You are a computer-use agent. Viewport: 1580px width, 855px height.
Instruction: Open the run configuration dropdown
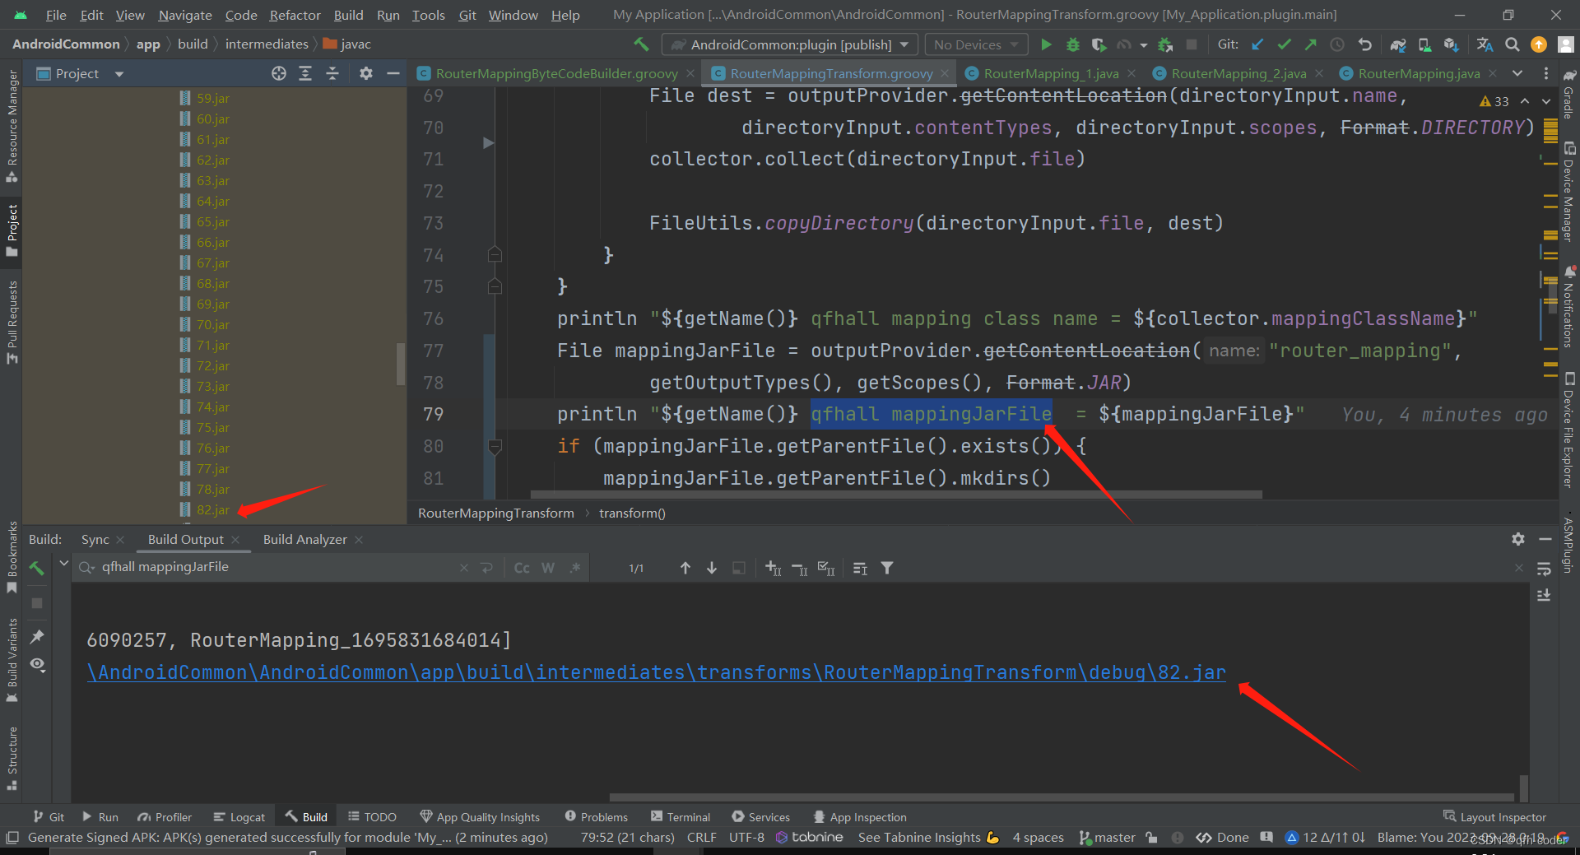coord(790,44)
